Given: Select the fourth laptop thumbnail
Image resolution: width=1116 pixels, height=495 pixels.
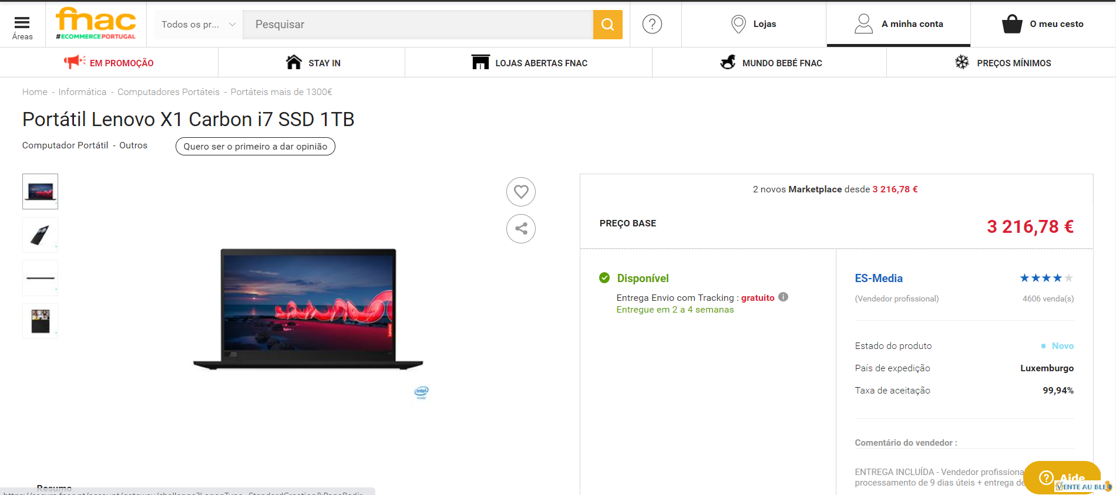Looking at the screenshot, I should coord(40,321).
